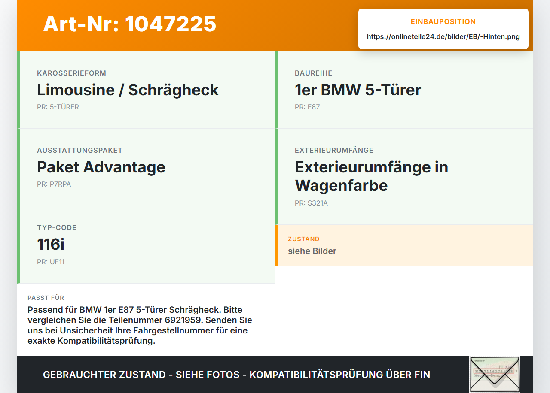Click the PR: P7RPA code
This screenshot has width=550, height=393.
click(x=54, y=184)
